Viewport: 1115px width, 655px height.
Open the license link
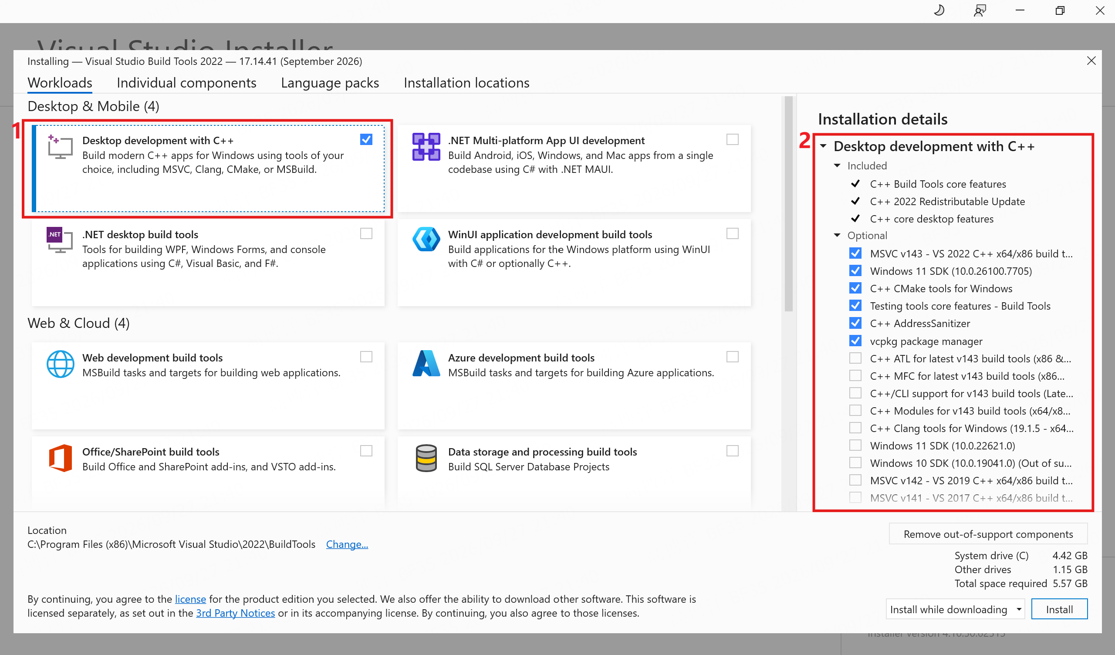tap(190, 599)
